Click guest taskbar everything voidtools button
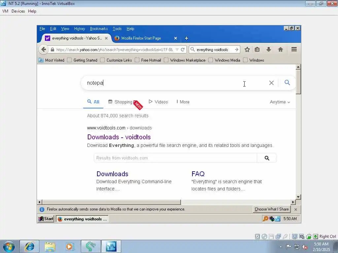The image size is (338, 253). tap(82, 219)
